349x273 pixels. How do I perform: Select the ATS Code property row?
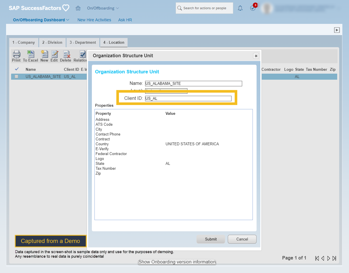(104, 124)
